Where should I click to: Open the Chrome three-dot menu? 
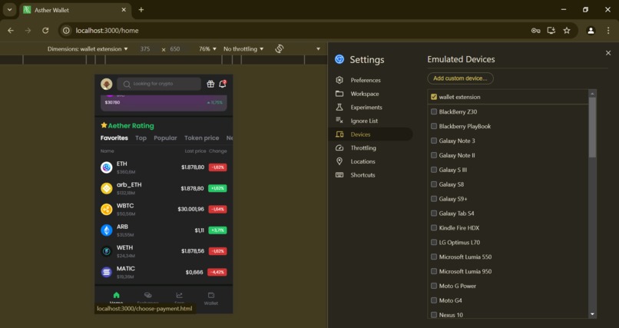point(608,31)
